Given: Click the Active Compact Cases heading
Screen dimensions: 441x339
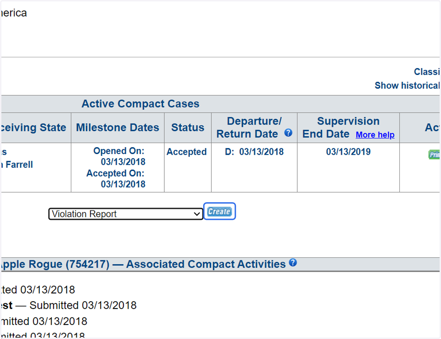Looking at the screenshot, I should tap(140, 104).
